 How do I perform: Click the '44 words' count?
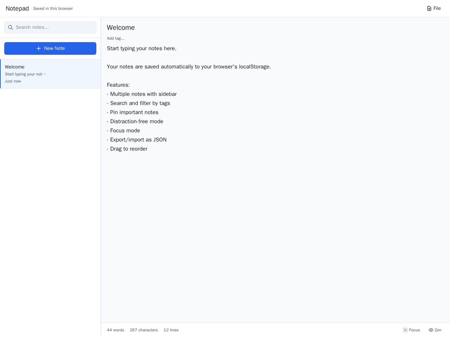point(115,330)
